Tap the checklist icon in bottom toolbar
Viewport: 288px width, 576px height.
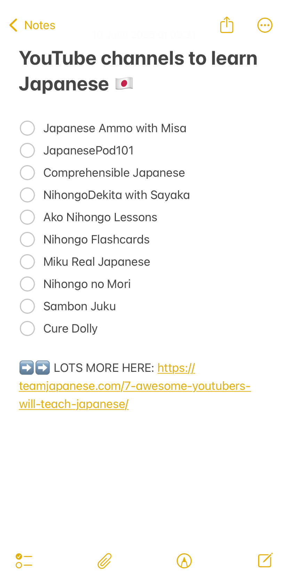point(24,561)
